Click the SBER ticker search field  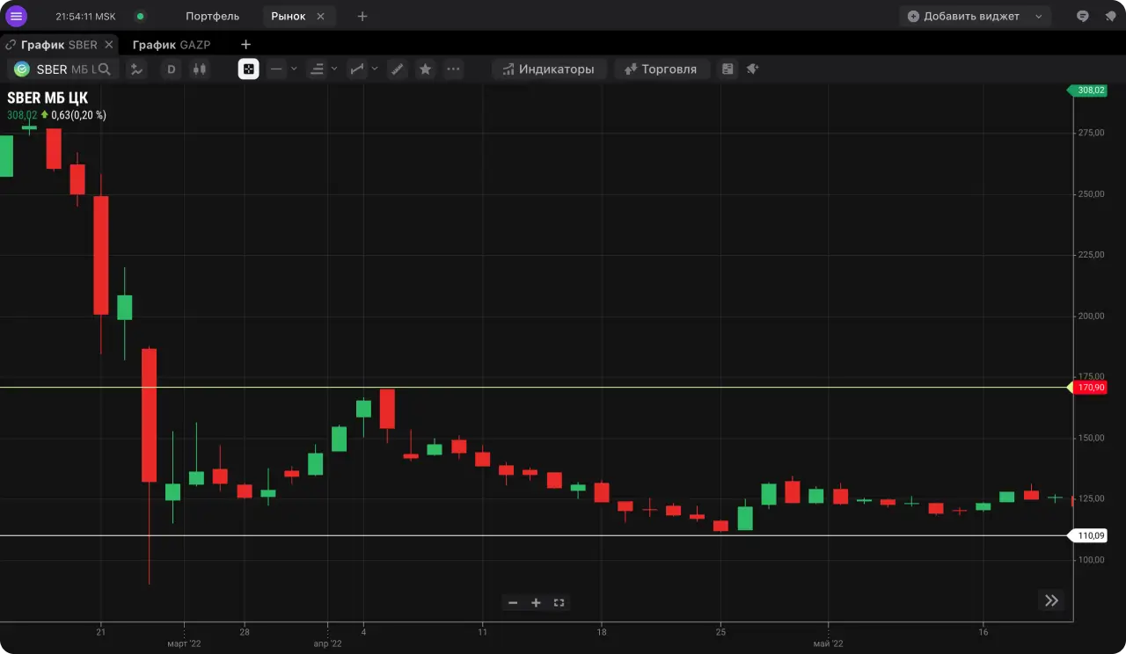[x=62, y=69]
